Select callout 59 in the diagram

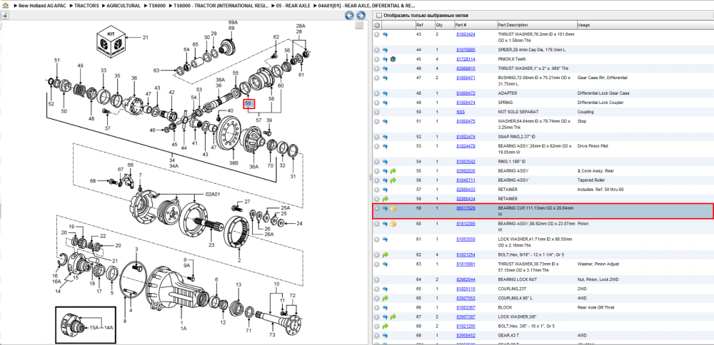[248, 104]
